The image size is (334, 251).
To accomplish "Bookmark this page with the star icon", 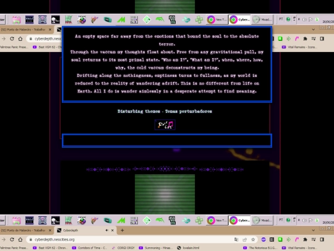I will (253, 239).
